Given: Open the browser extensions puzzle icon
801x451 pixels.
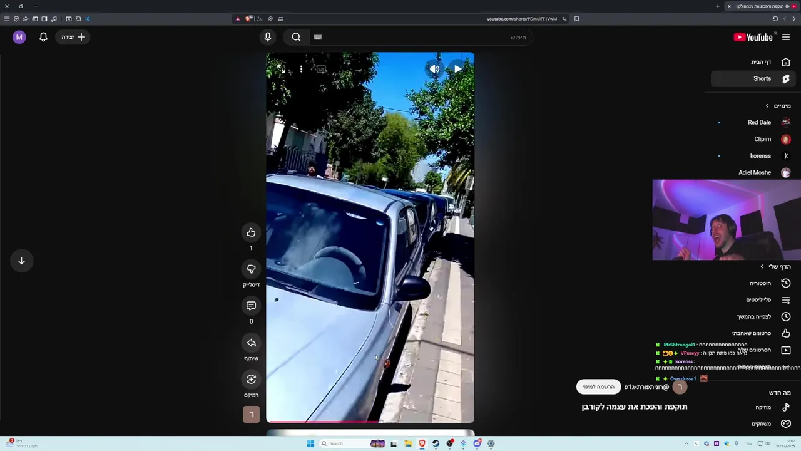Looking at the screenshot, I should 78,19.
